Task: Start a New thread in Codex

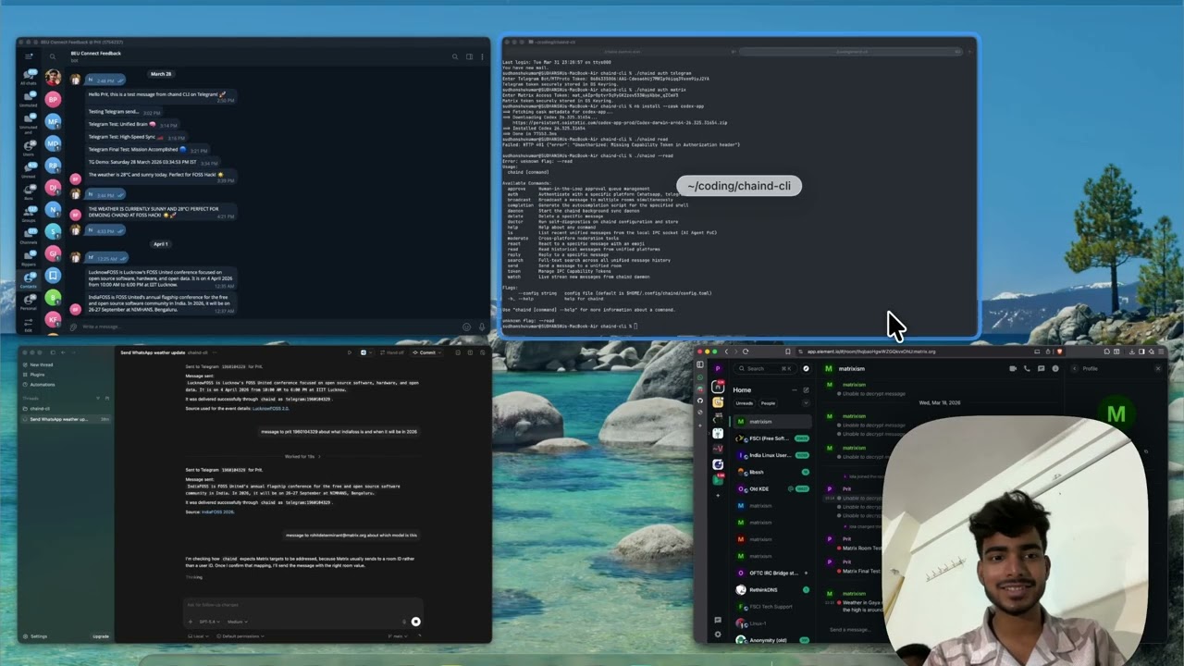Action: pos(42,364)
